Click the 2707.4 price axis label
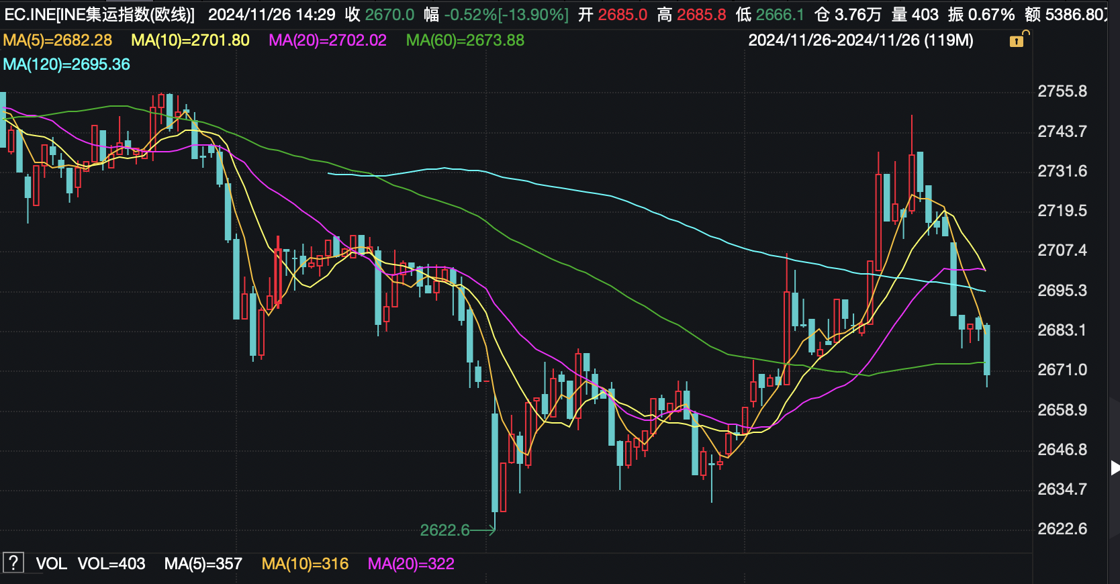 pos(1062,250)
